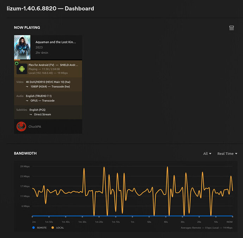Toggle REMOTE series in bandwidth legend
The width and height of the screenshot is (243, 238).
click(x=39, y=228)
